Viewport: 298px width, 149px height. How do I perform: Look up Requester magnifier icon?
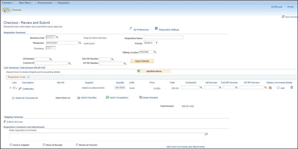click(80, 43)
